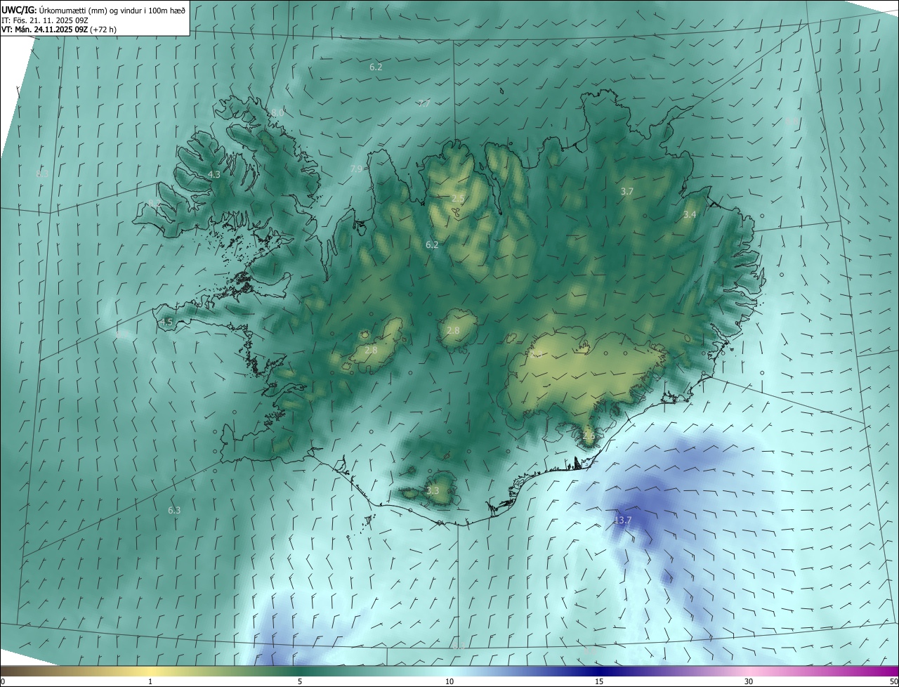Click the 'UWC/IG: Úrkomumætti (mm)' title line
Viewport: 899px width, 687px height.
93,9
